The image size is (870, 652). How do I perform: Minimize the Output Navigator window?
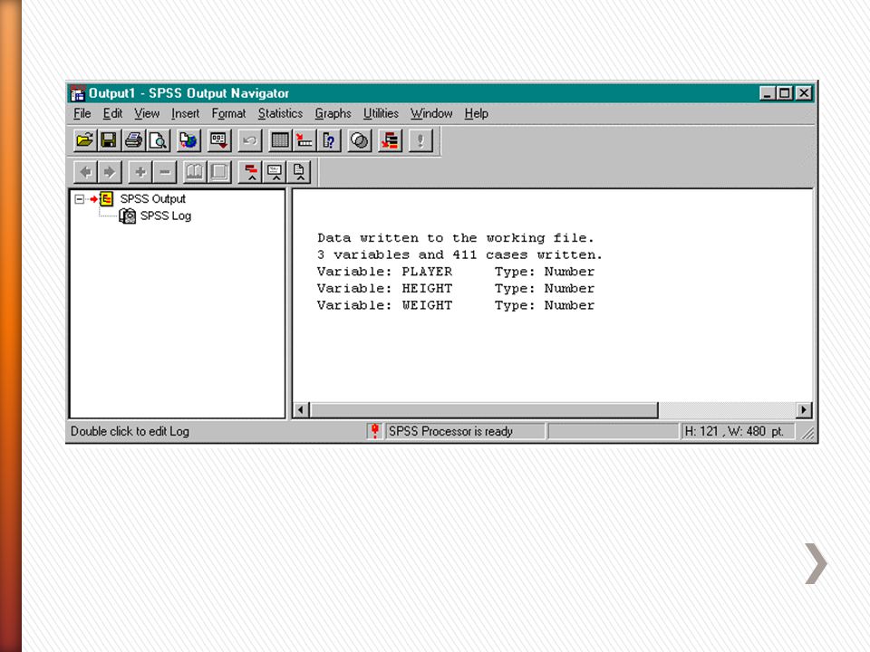[x=767, y=93]
